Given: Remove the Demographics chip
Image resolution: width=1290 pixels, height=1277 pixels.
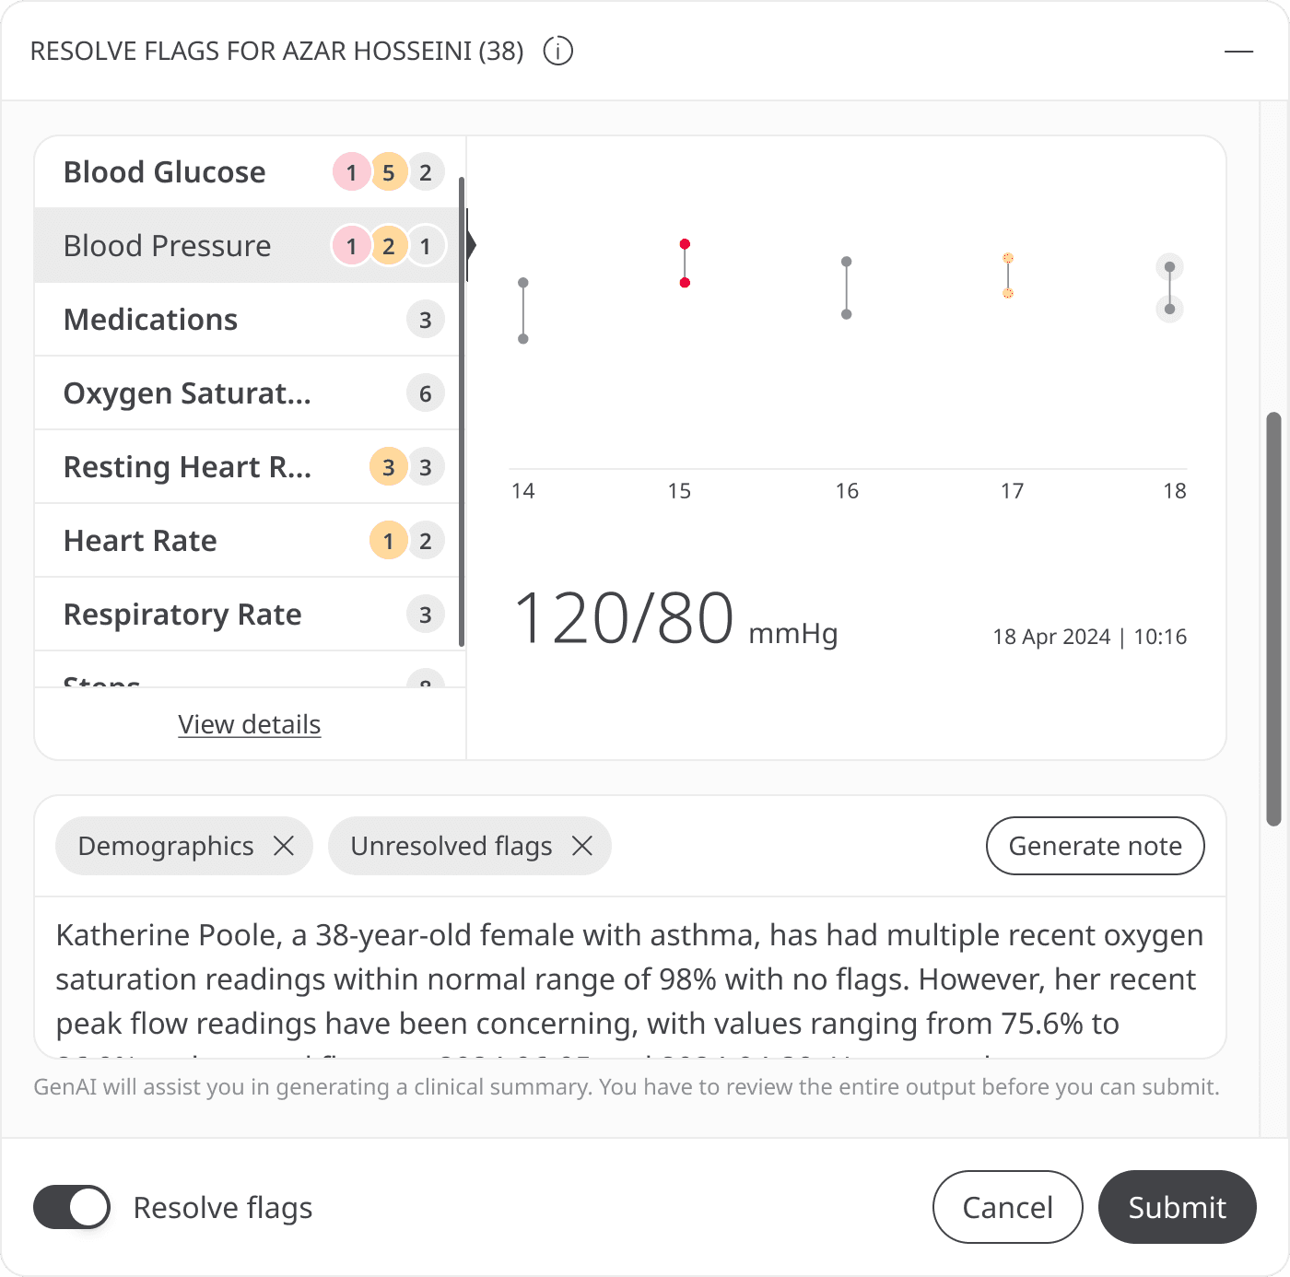Looking at the screenshot, I should tap(284, 846).
